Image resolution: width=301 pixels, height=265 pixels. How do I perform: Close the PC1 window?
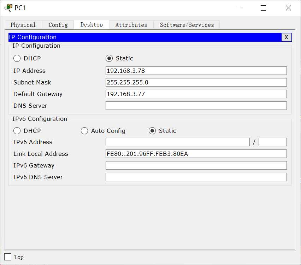288,8
